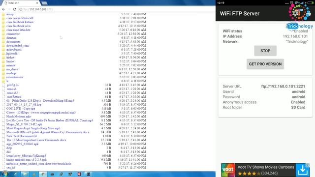Screen dimensions: 315x177
Task: Focus the address bar with ftp://192.168.0.101:2221
Action: pos(117,9)
